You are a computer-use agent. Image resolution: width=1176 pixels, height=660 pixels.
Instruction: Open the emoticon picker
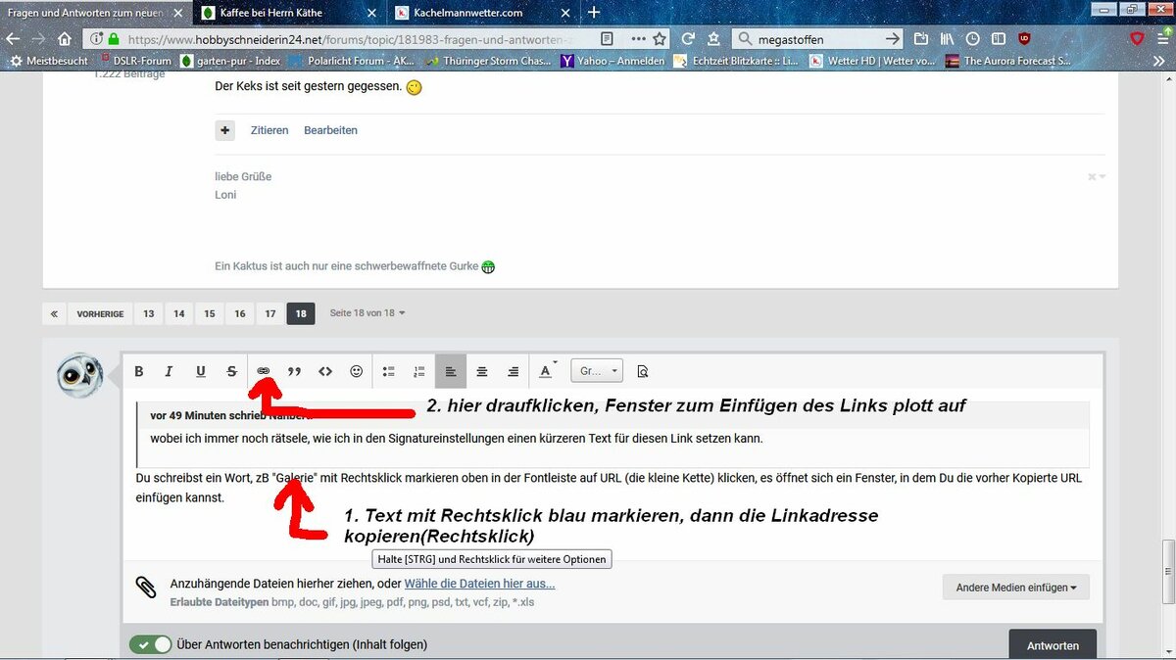[x=357, y=371]
